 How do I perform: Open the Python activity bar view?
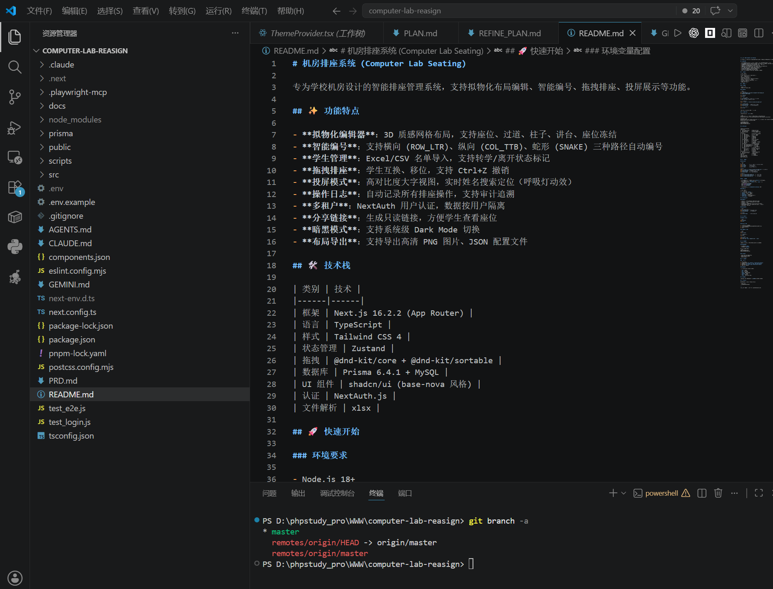(x=15, y=247)
